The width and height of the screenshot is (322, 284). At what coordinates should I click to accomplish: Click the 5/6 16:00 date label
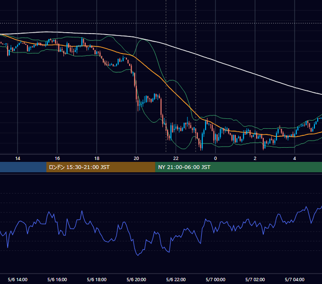point(57,279)
